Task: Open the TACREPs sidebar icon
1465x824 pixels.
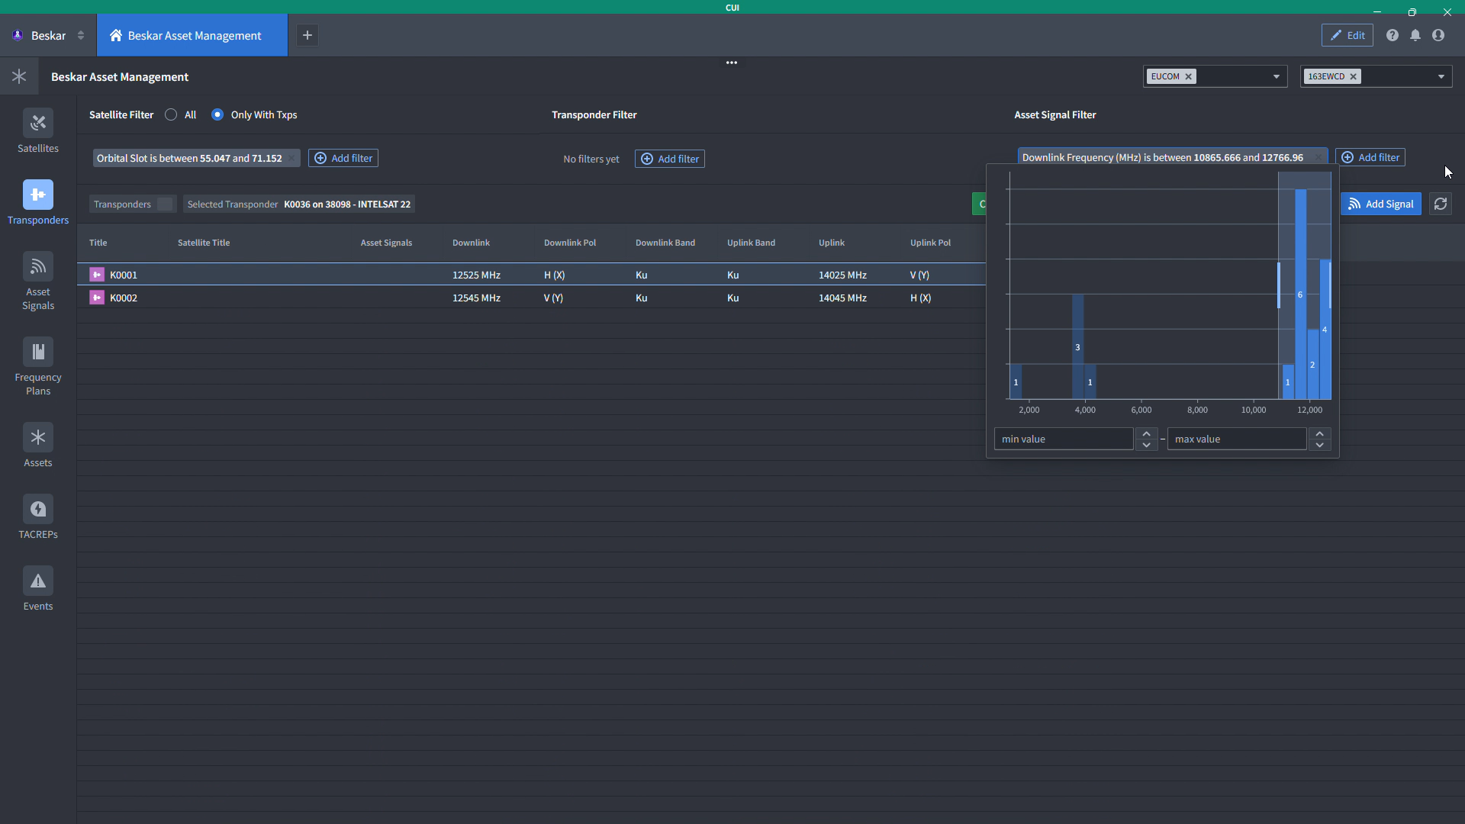Action: (38, 510)
